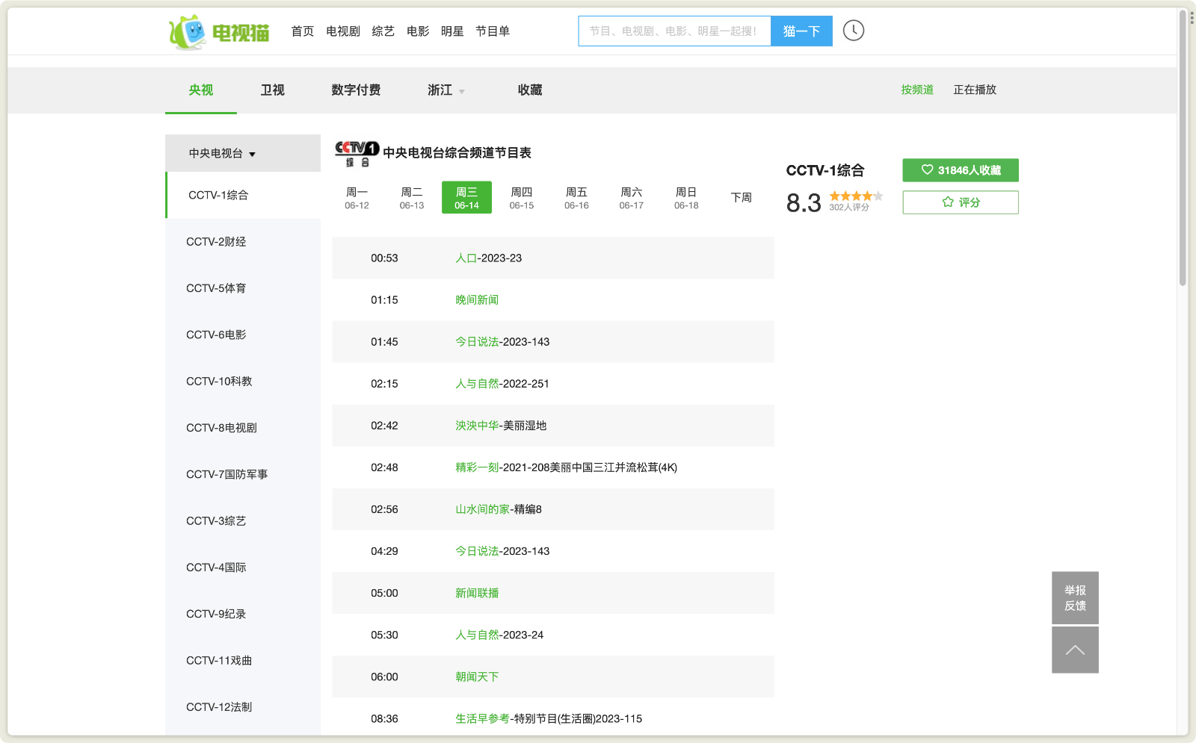Open the 新闻联播 program link
This screenshot has height=743, width=1196.
click(477, 593)
